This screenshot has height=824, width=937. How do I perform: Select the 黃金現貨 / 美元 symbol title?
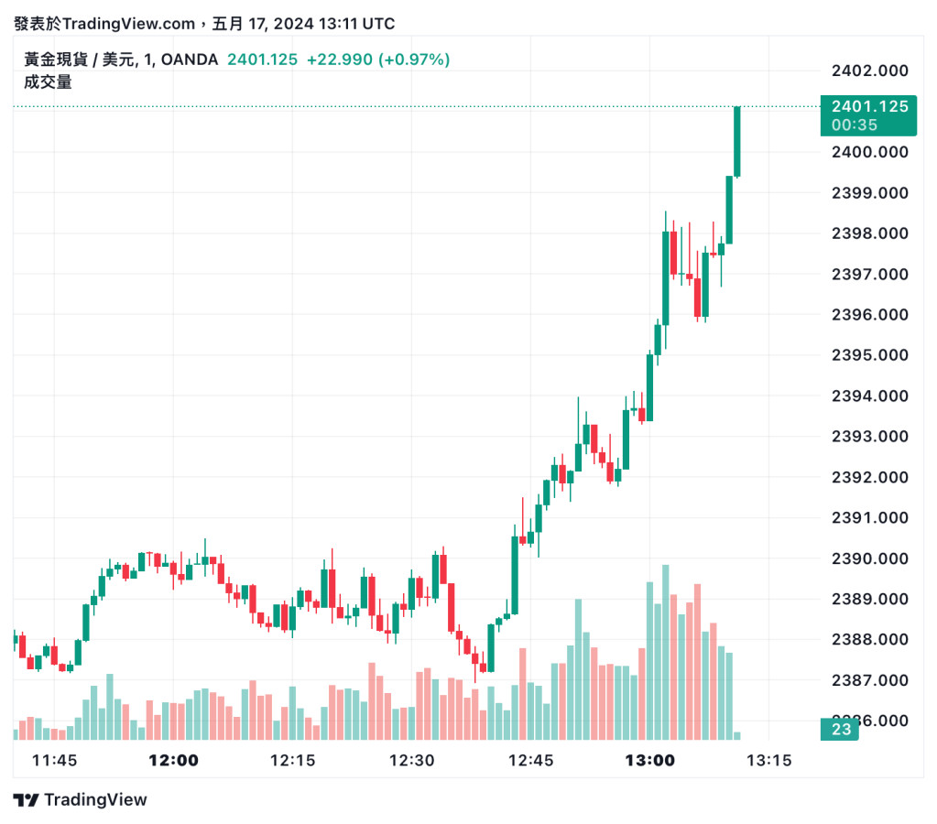[81, 60]
